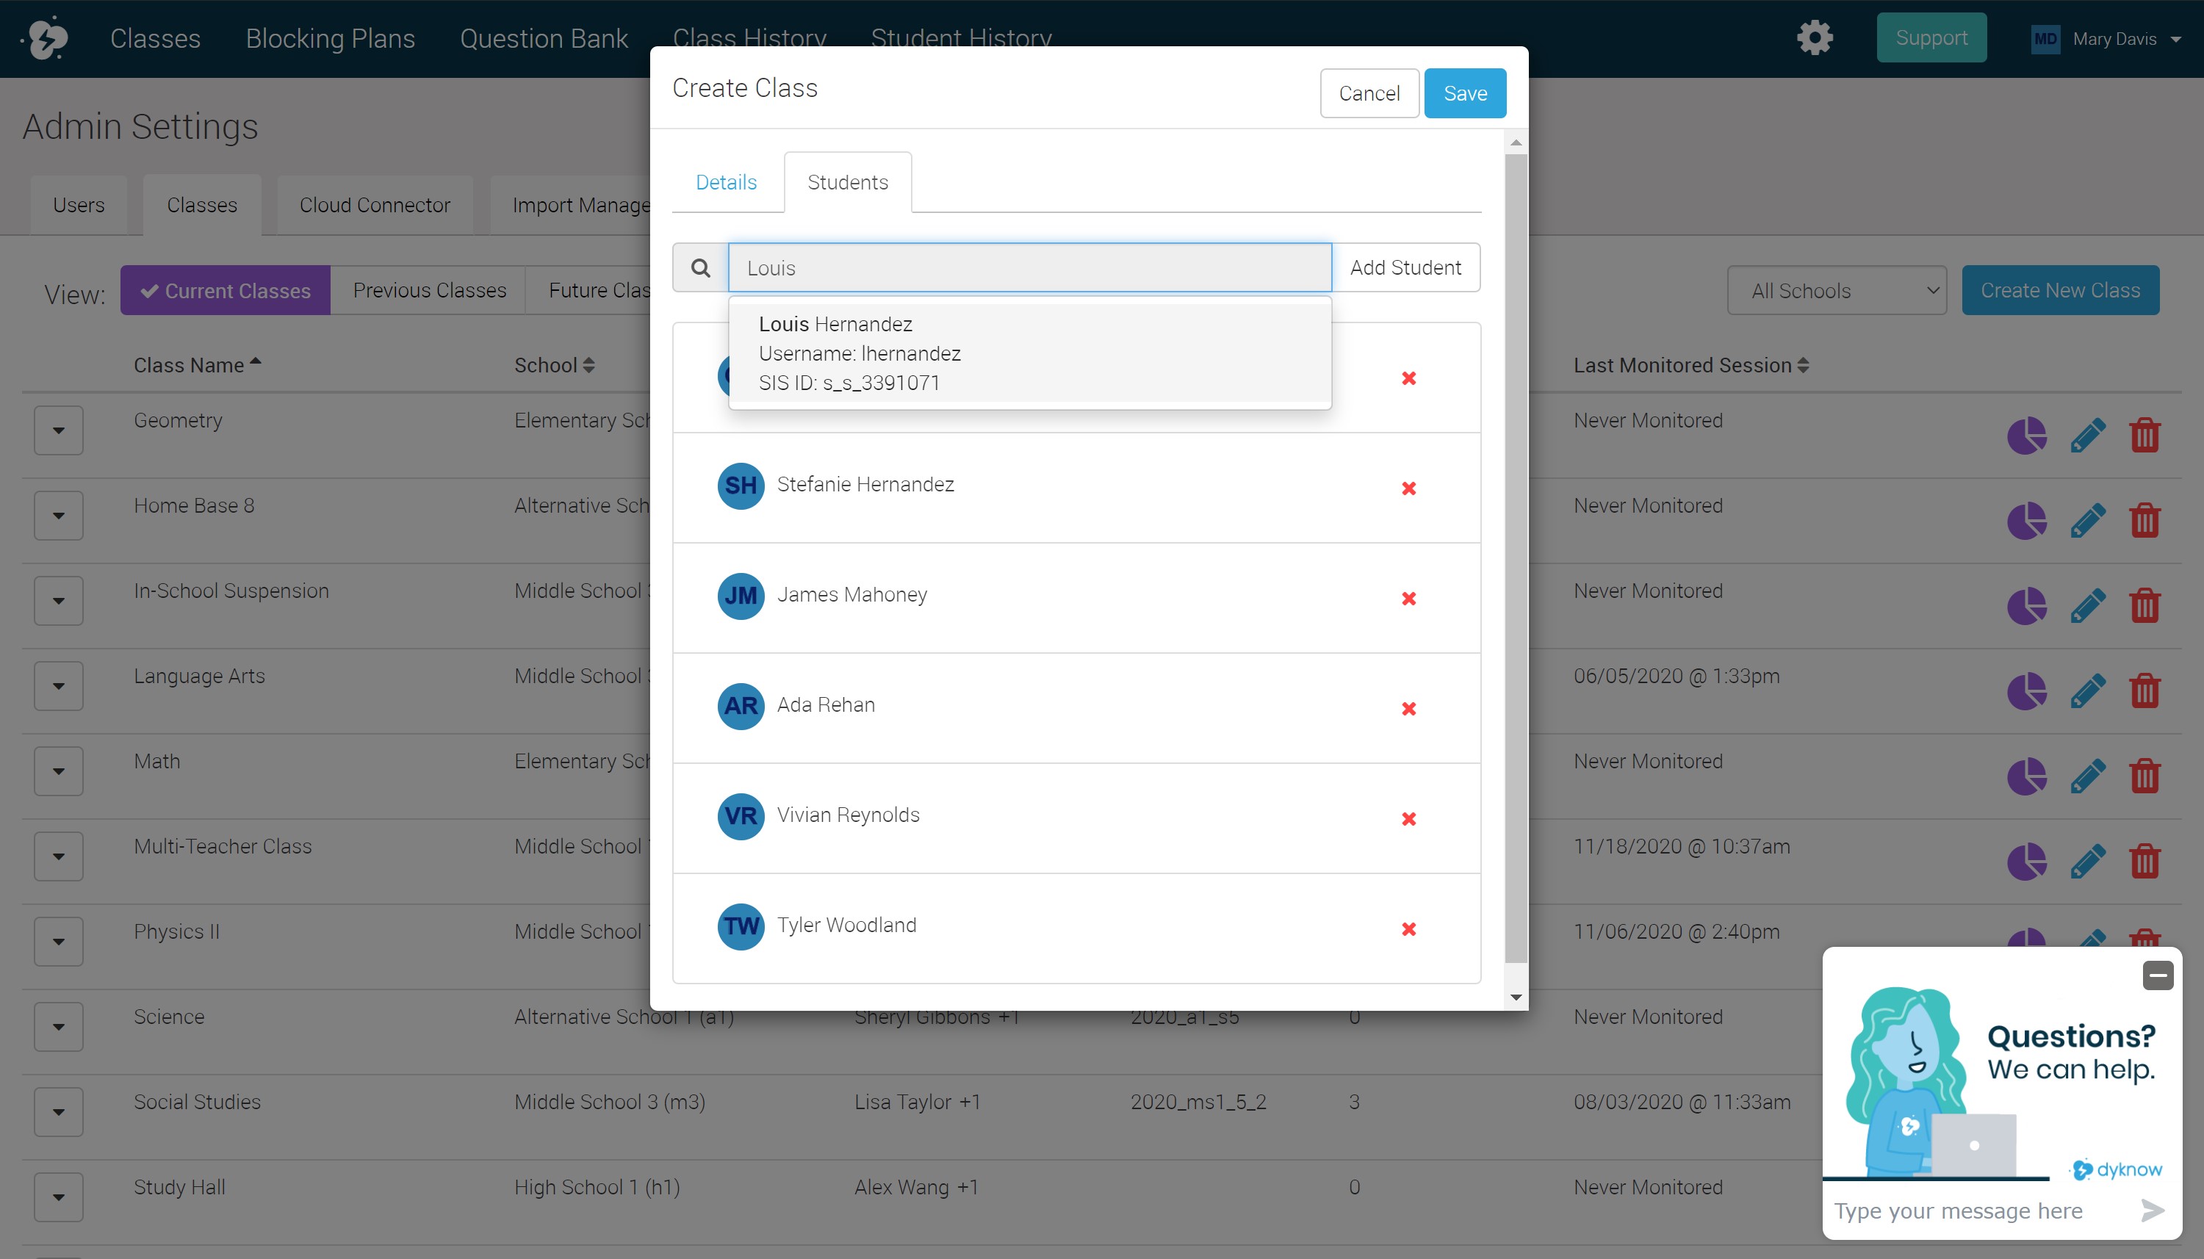The height and width of the screenshot is (1259, 2204).
Task: Remove the first student in the list
Action: coord(1408,378)
